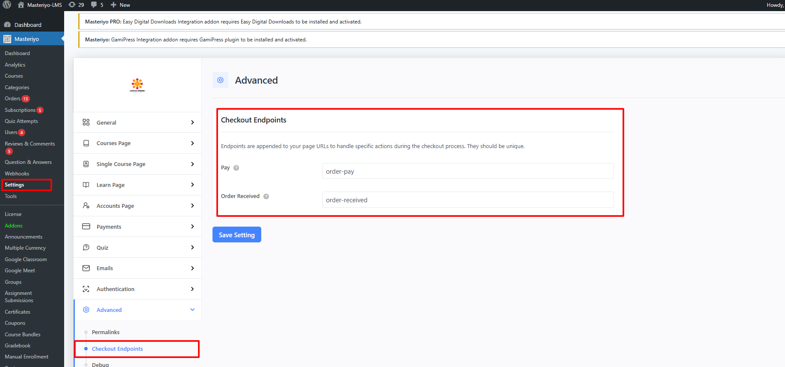Click the Order Received endpoint input field
Screen dimensions: 785x367
[x=468, y=200]
